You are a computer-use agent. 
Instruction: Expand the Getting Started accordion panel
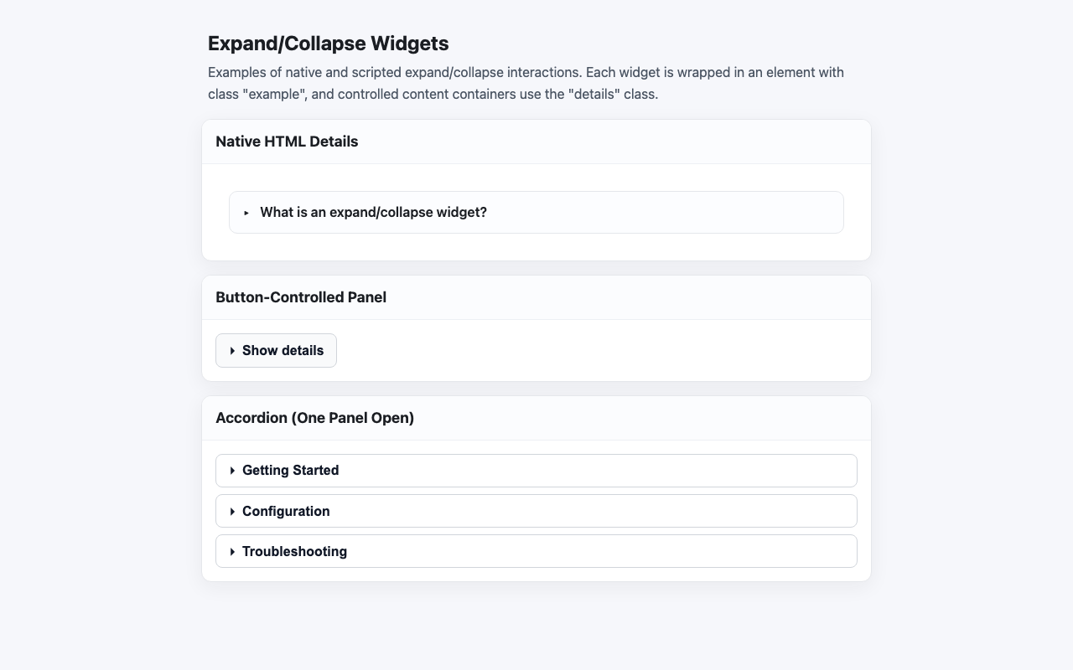pyautogui.click(x=290, y=470)
